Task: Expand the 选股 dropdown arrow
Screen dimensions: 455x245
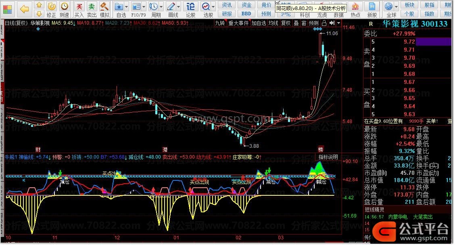Action: [x=213, y=7]
